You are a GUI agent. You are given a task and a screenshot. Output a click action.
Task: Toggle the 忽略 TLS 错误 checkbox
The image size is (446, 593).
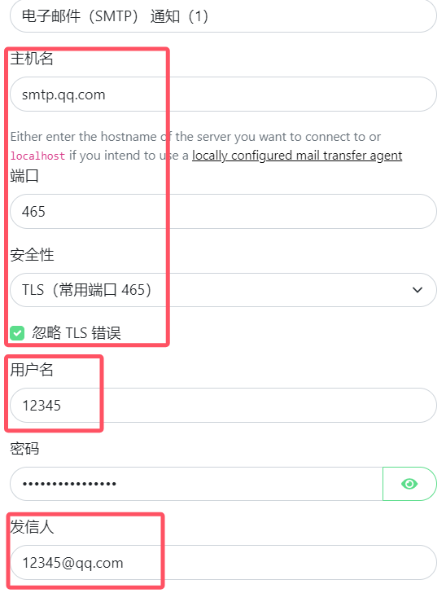point(17,333)
